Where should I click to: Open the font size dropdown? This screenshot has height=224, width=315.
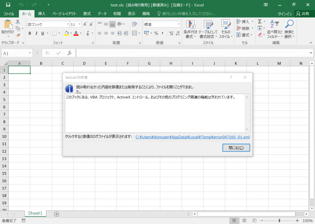tap(80, 24)
